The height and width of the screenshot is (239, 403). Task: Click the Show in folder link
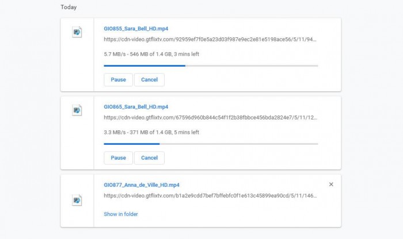pyautogui.click(x=121, y=214)
